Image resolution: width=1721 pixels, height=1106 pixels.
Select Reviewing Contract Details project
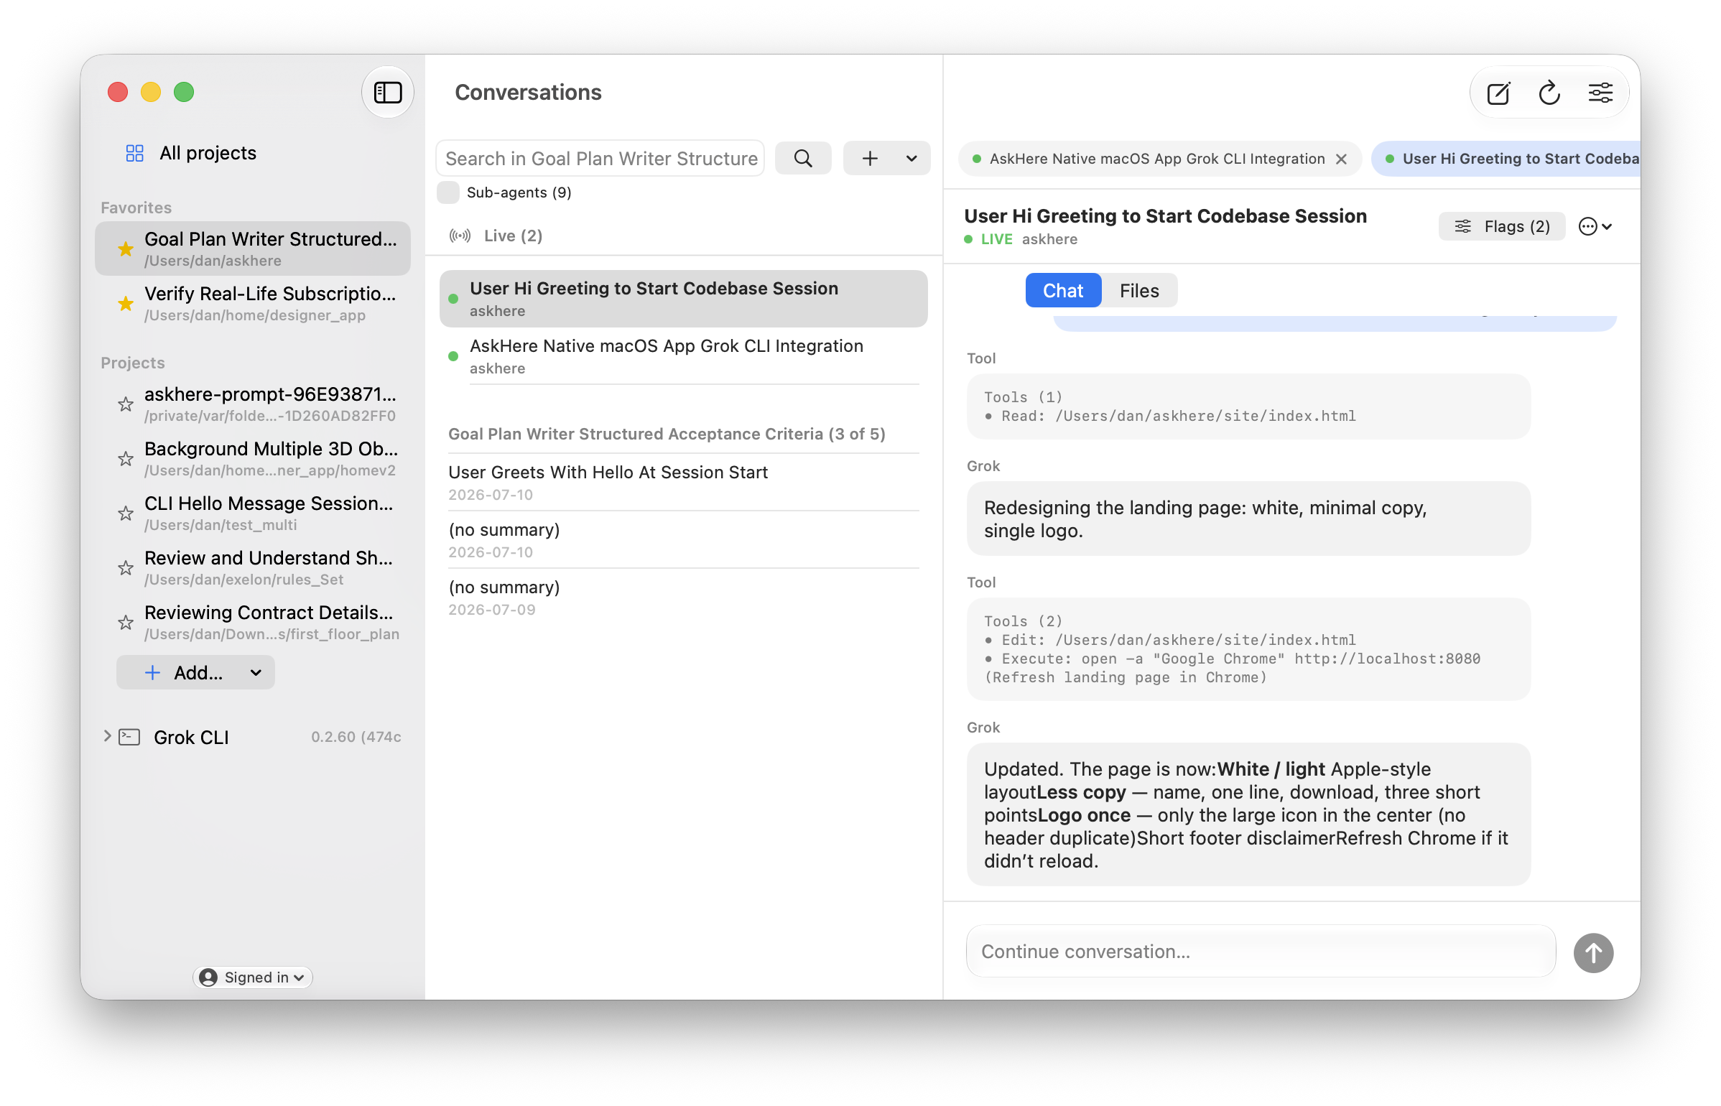click(x=253, y=622)
